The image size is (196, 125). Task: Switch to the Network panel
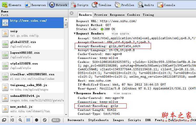58,5
